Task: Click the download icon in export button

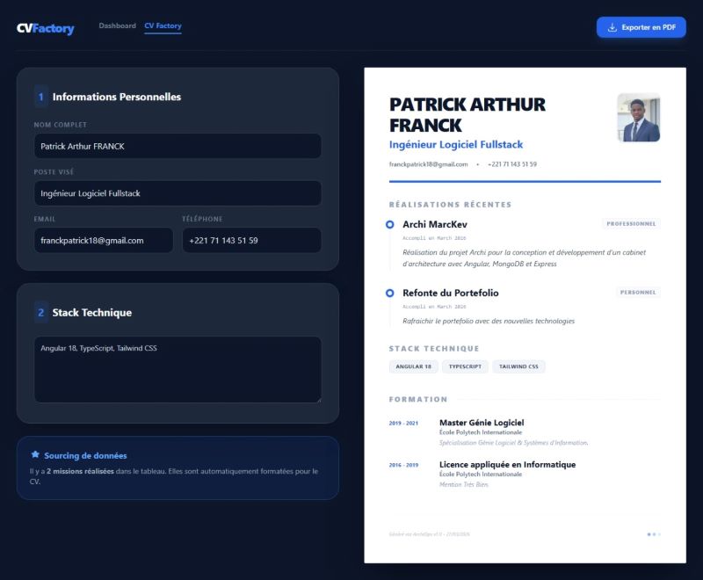Action: point(612,27)
